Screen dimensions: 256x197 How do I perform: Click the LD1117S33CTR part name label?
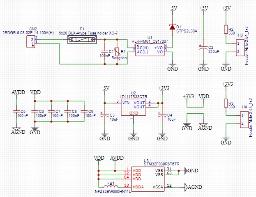tap(134, 97)
